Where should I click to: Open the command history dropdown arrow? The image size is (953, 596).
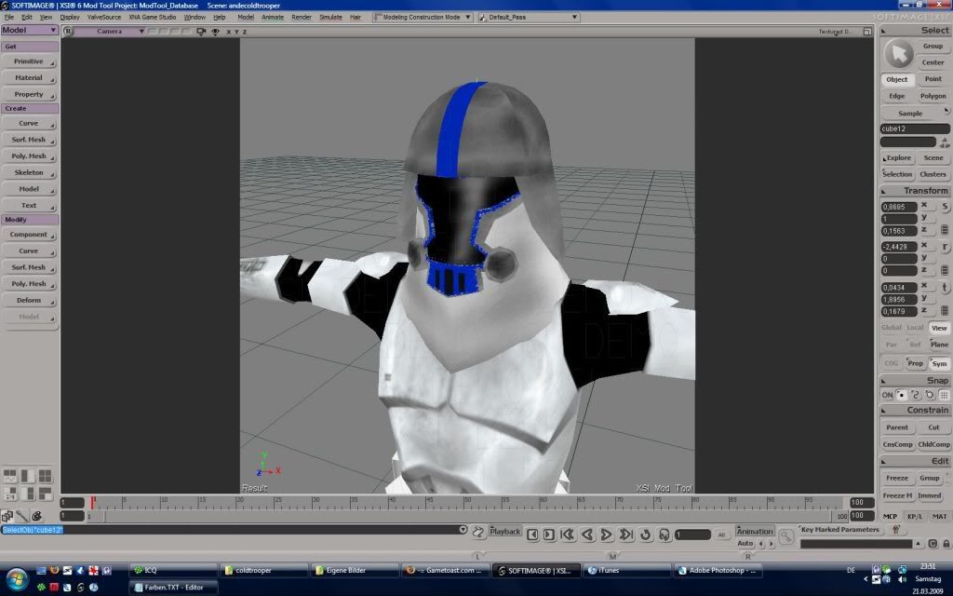[x=463, y=530]
